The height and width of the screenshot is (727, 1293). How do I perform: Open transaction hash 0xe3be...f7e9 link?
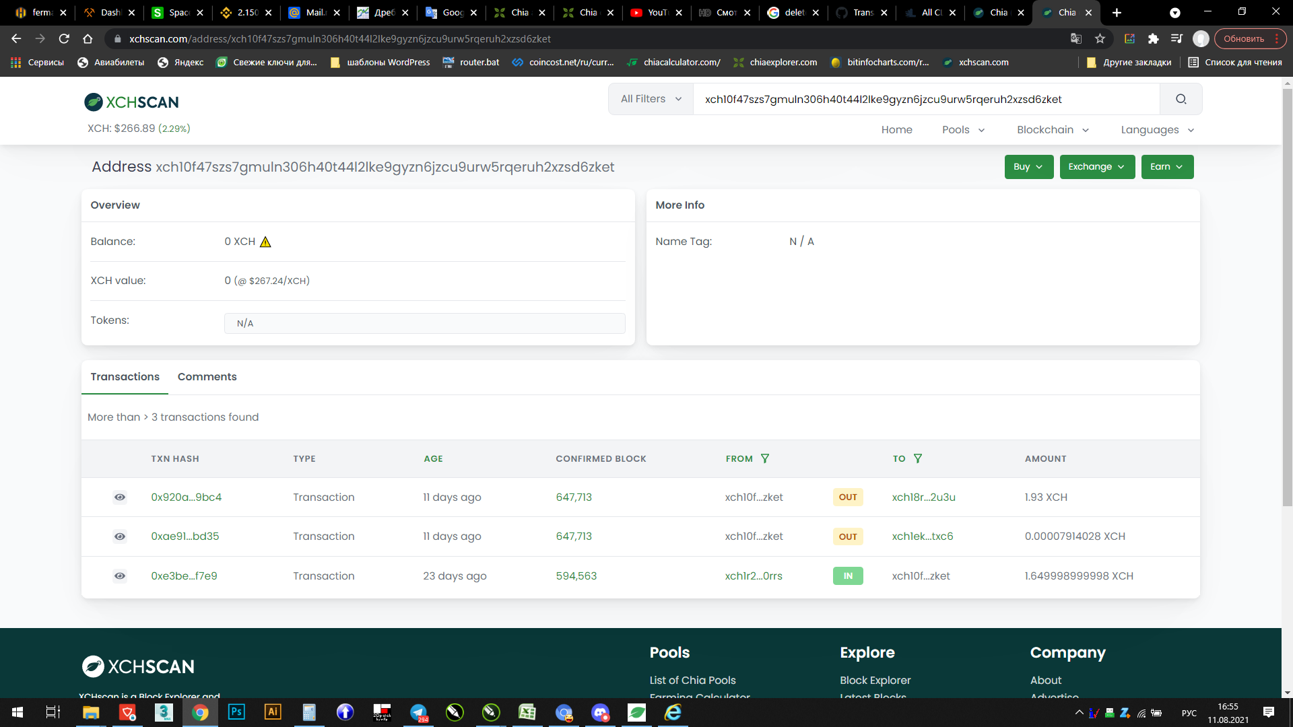point(184,576)
